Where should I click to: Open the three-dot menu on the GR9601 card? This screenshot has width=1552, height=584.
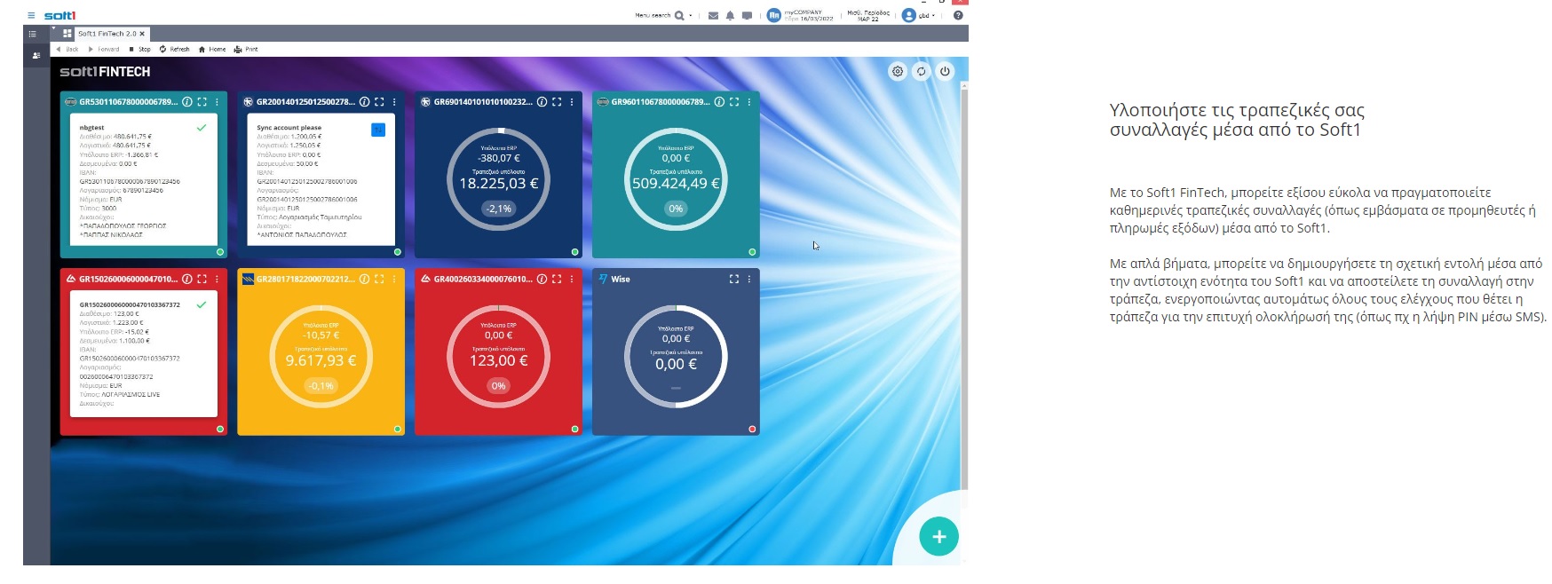(x=749, y=102)
